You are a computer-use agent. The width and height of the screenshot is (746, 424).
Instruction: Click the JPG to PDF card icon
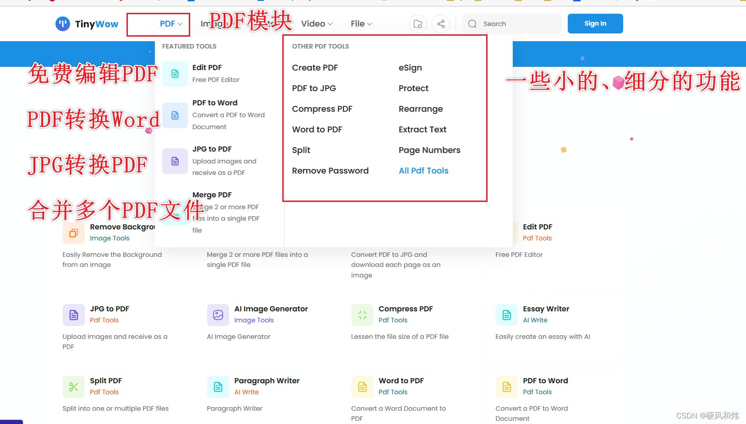[x=74, y=315]
